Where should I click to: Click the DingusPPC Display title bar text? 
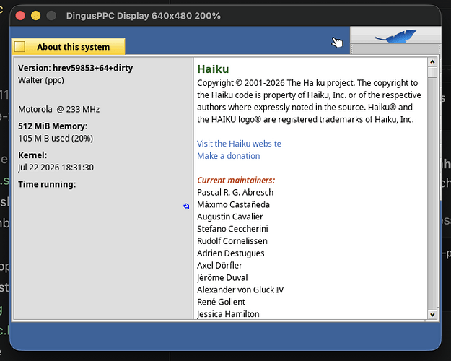[144, 16]
